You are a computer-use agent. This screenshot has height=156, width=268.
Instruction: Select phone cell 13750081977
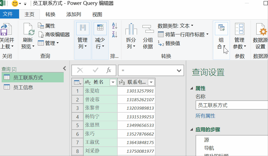pyautogui.click(x=136, y=151)
